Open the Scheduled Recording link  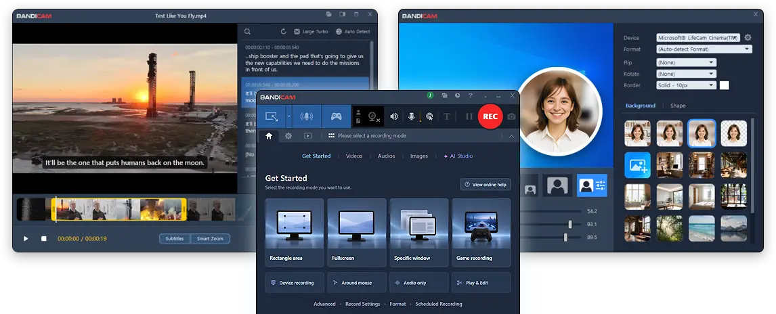(x=439, y=304)
